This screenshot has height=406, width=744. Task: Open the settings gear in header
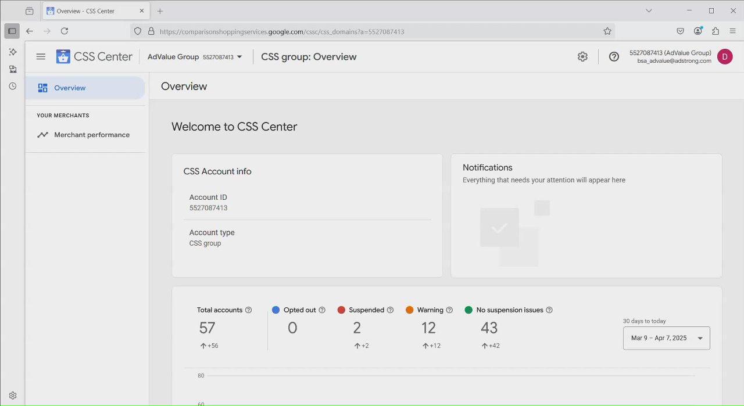coord(582,56)
